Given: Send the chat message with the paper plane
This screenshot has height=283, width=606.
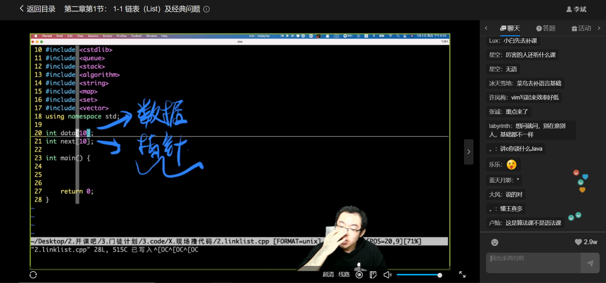Looking at the screenshot, I should tap(590, 263).
